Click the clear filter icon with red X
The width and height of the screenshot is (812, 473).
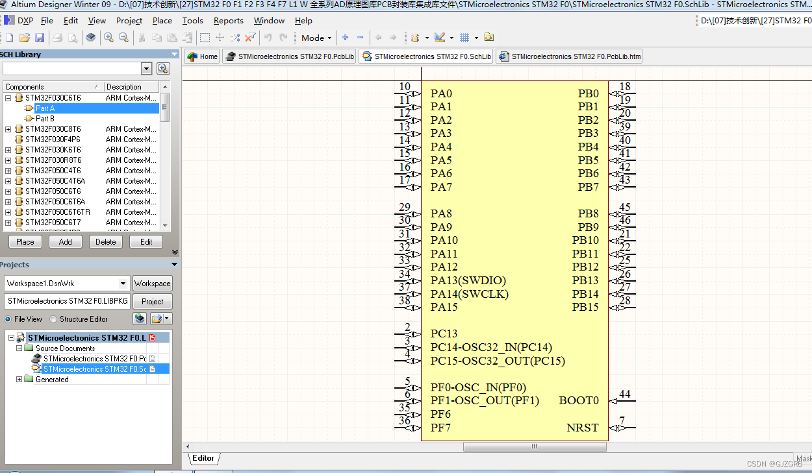tap(250, 38)
